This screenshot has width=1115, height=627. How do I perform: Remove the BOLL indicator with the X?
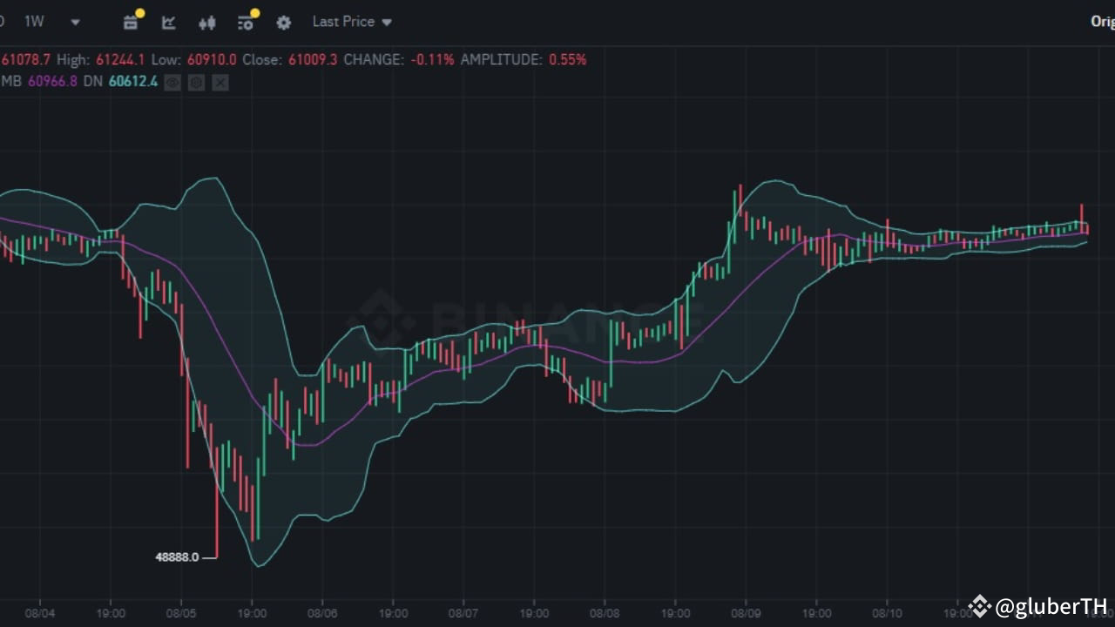(x=220, y=82)
